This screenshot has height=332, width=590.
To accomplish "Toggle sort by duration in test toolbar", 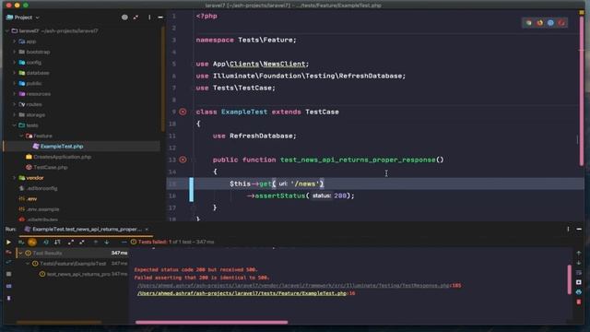I will pyautogui.click(x=57, y=242).
